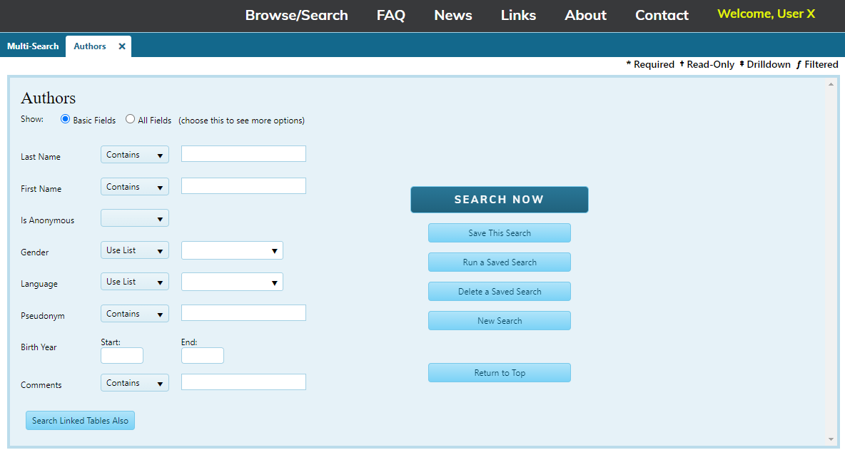Expand the Is Anonymous dropdown
Image resolution: width=845 pixels, height=455 pixels.
135,218
